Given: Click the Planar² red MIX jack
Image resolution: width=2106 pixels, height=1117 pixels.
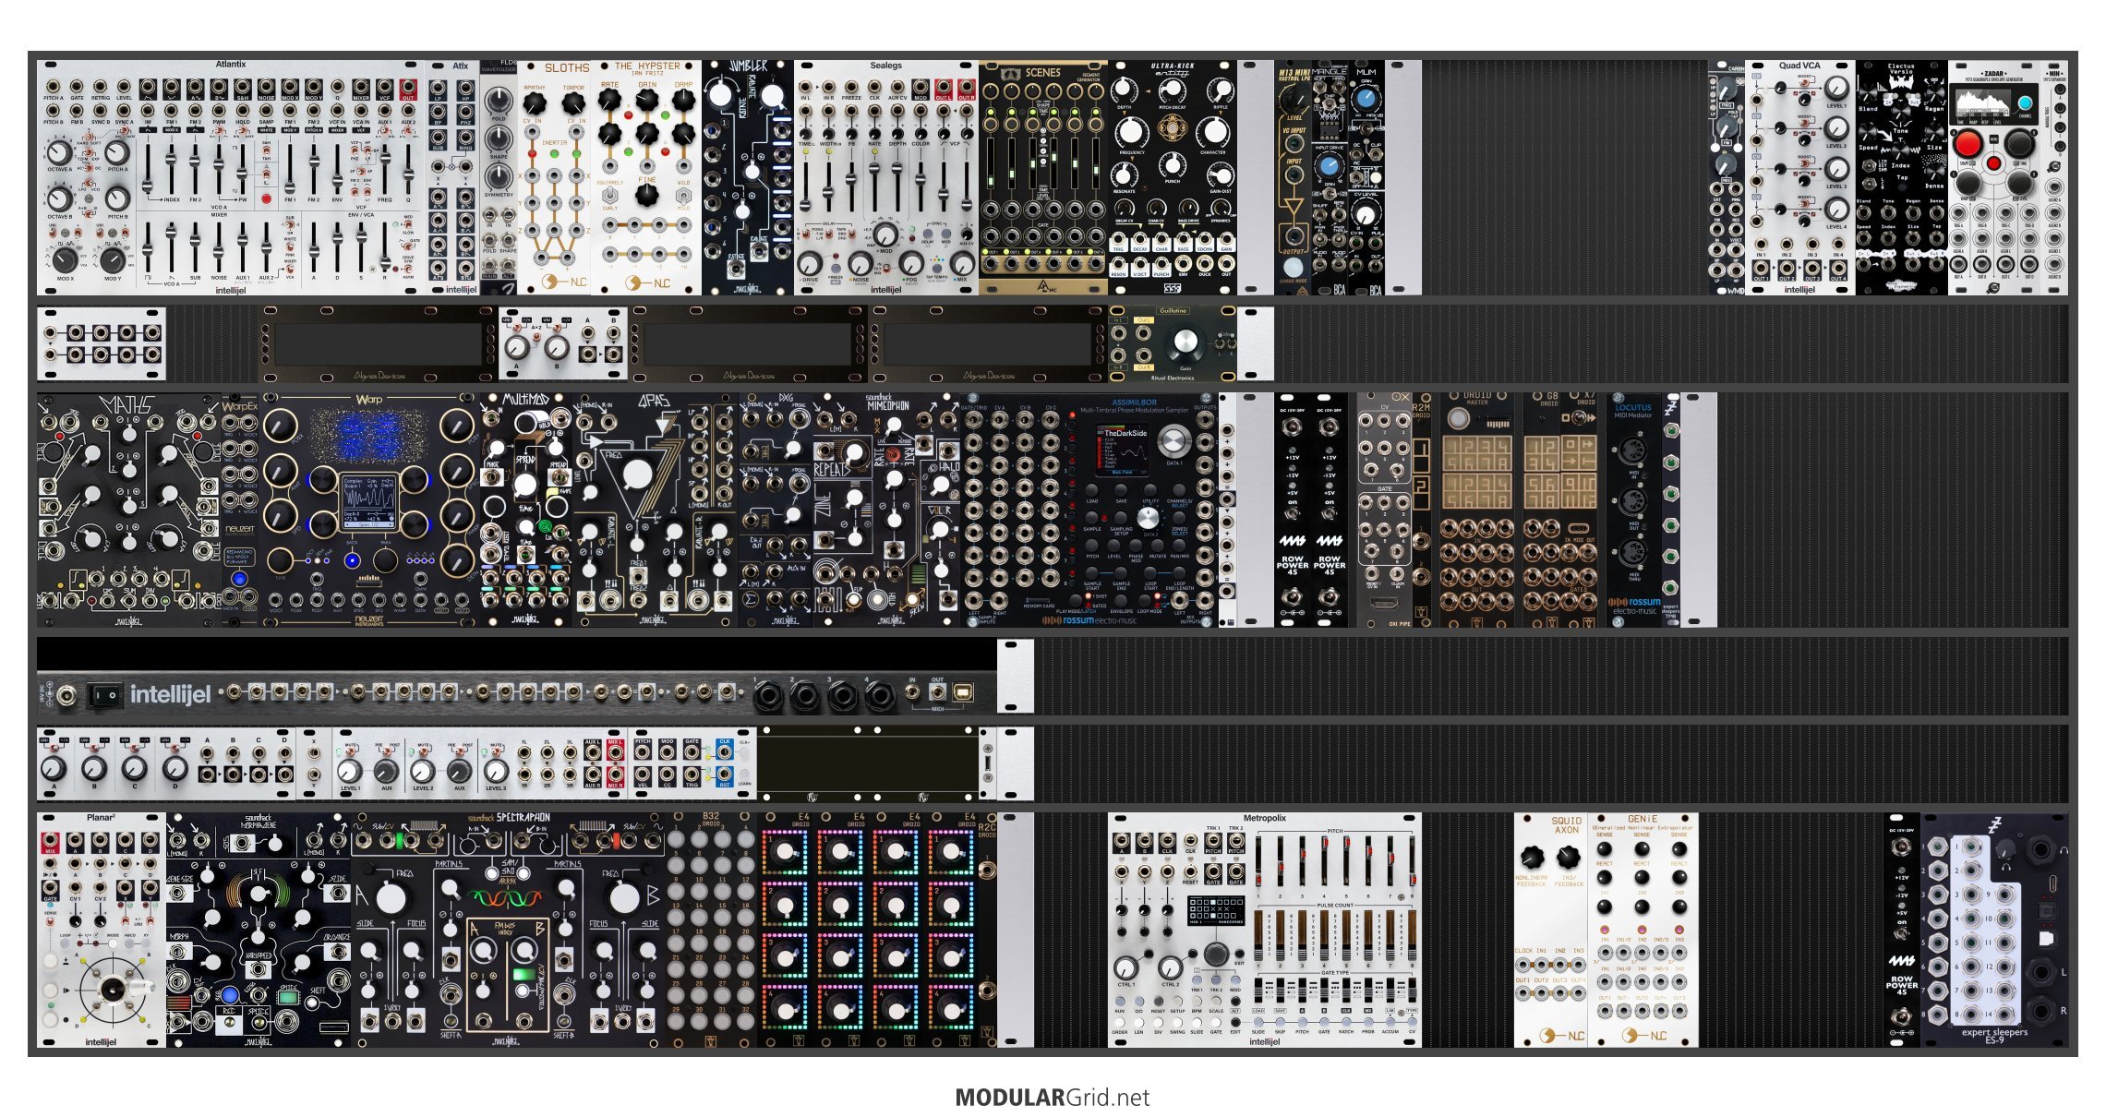Looking at the screenshot, I should click(x=50, y=841).
